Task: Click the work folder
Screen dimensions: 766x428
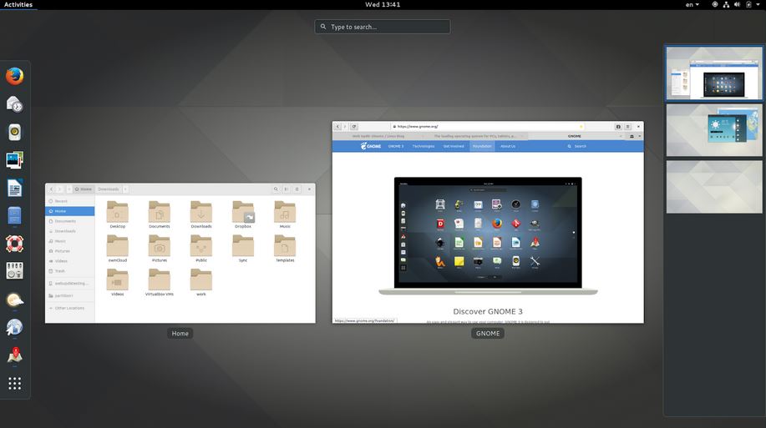Action: pyautogui.click(x=201, y=282)
